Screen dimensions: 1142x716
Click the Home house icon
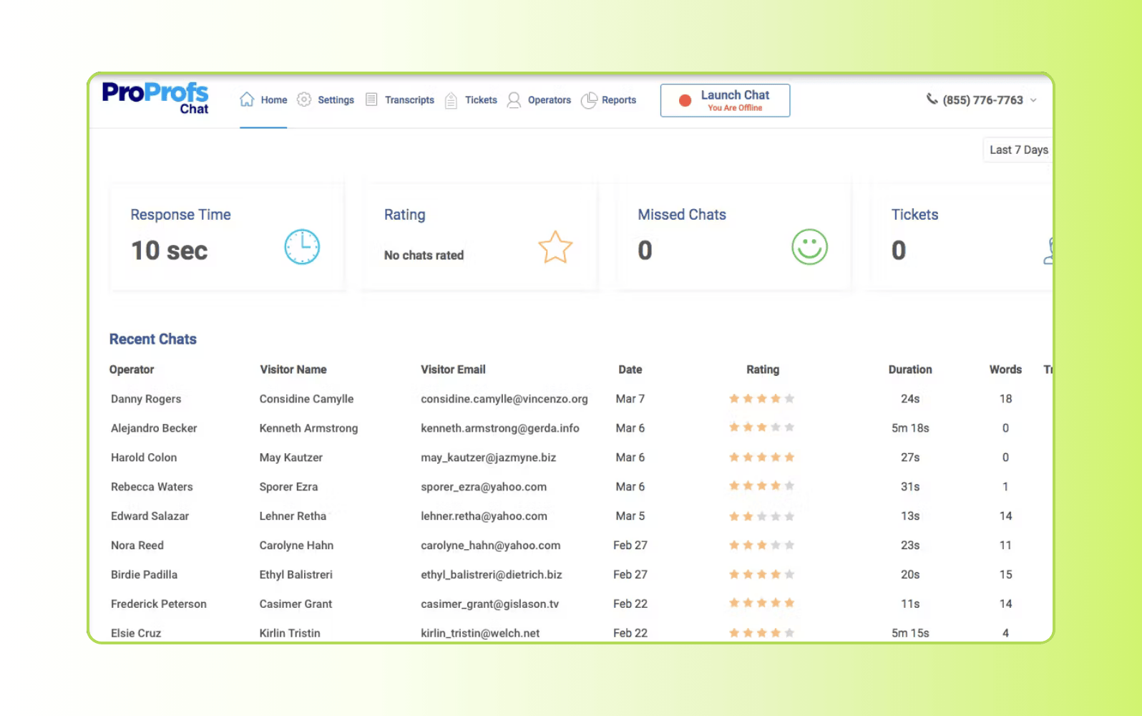247,100
